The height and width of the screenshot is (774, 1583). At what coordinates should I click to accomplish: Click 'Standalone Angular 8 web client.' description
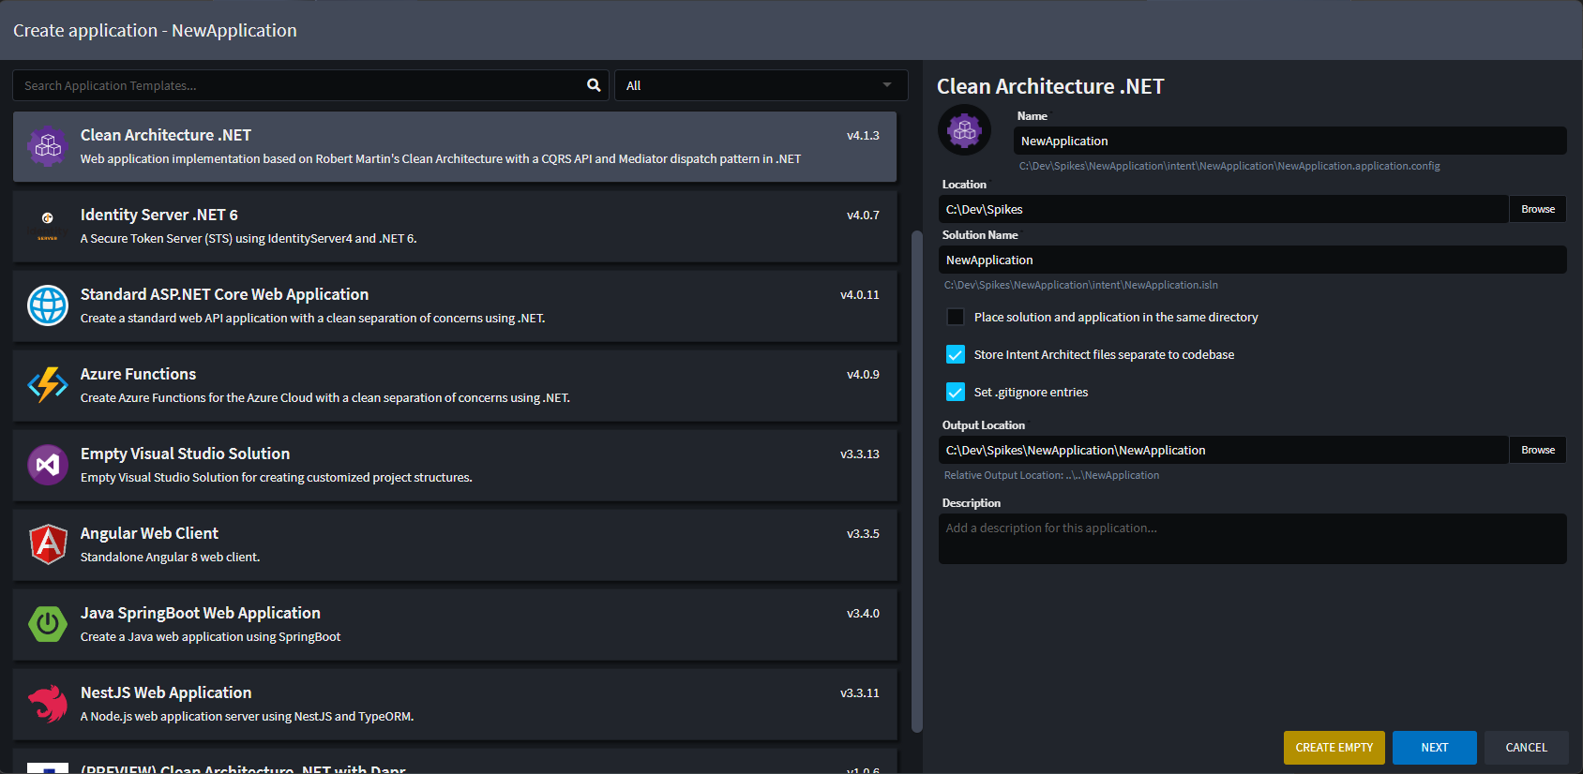pyautogui.click(x=170, y=557)
